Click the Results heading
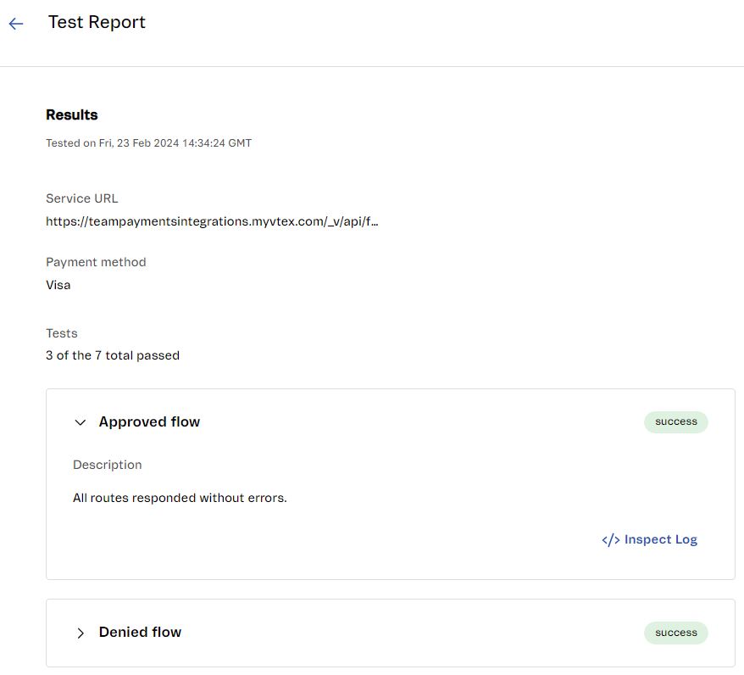744x675 pixels. [71, 114]
